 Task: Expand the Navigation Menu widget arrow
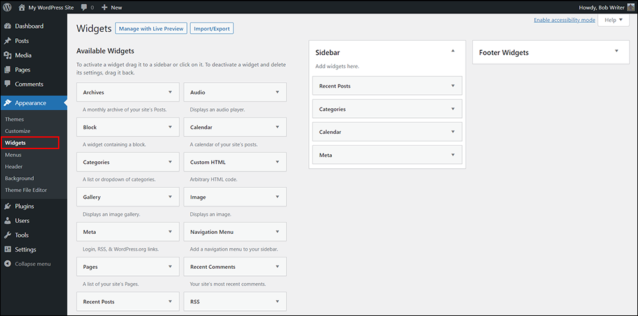point(277,232)
